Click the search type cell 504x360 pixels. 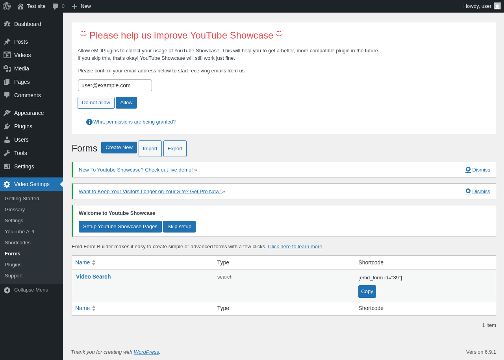(x=225, y=277)
